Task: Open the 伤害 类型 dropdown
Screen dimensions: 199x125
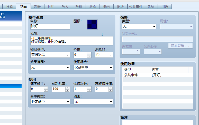Action: coord(139,26)
